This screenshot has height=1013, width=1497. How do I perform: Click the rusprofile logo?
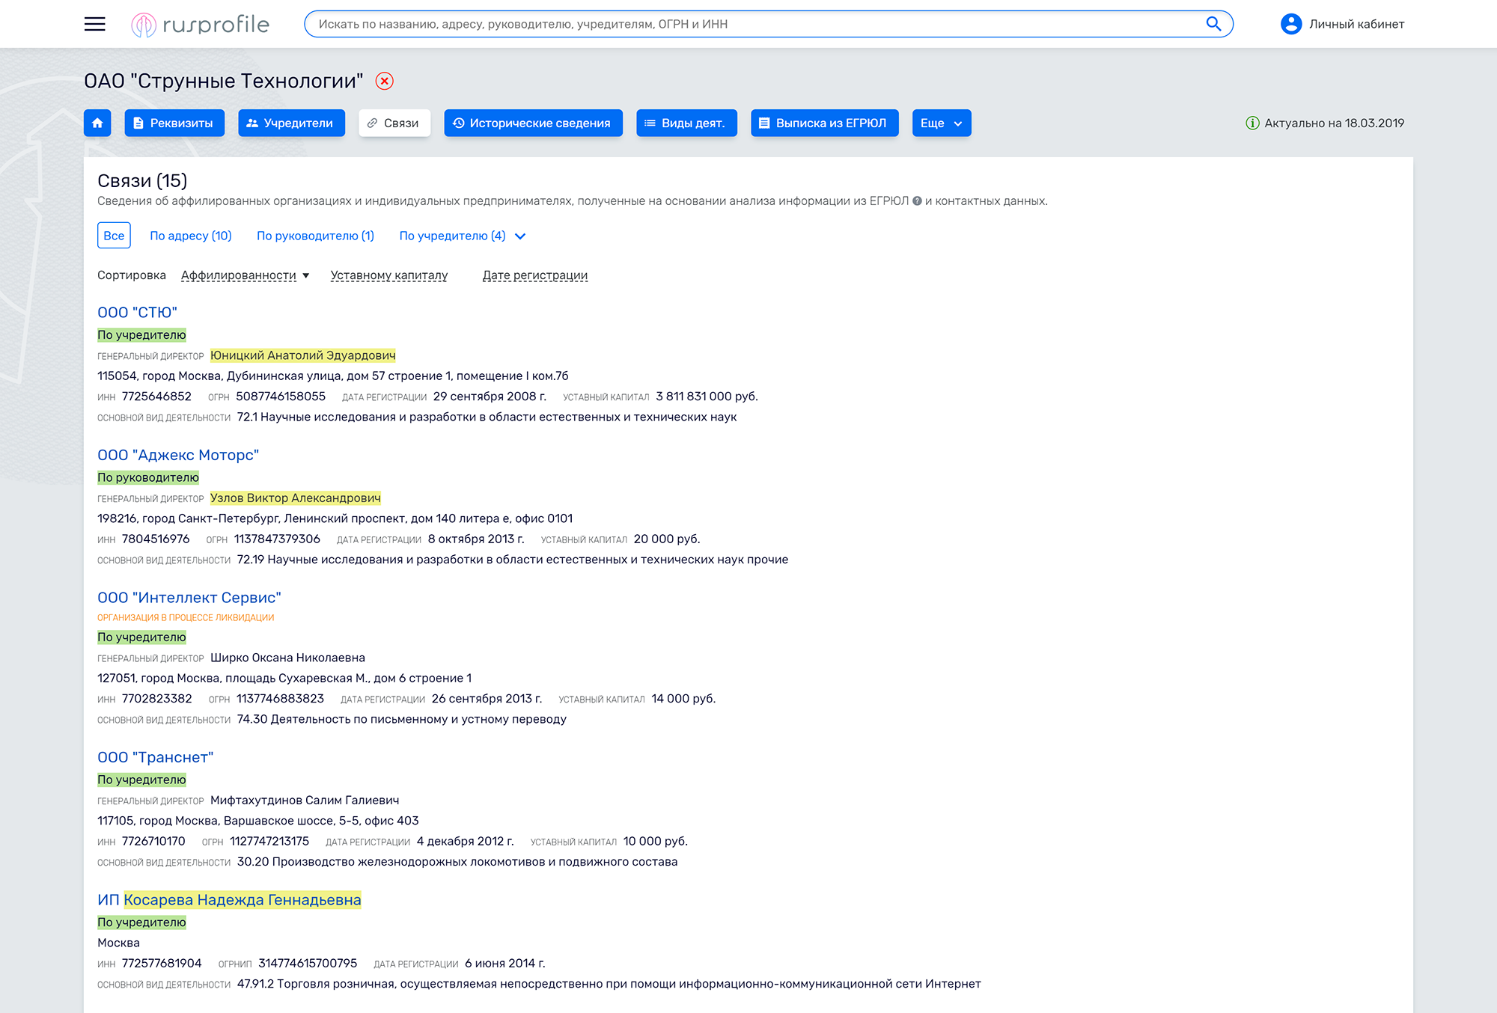200,25
